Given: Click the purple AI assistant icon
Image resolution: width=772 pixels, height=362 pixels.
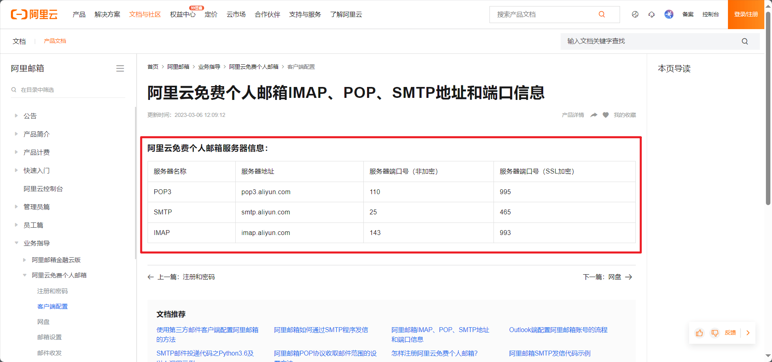Looking at the screenshot, I should [x=669, y=15].
